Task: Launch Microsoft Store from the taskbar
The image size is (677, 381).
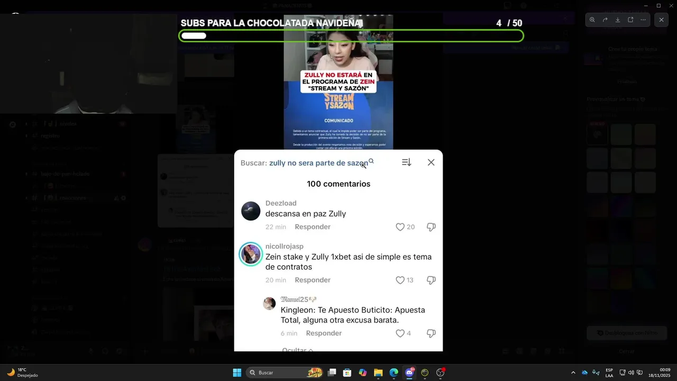Action: coord(347,373)
